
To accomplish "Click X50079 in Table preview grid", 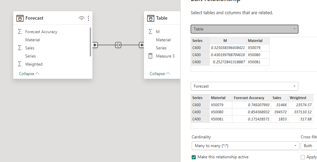I will pos(258,48).
